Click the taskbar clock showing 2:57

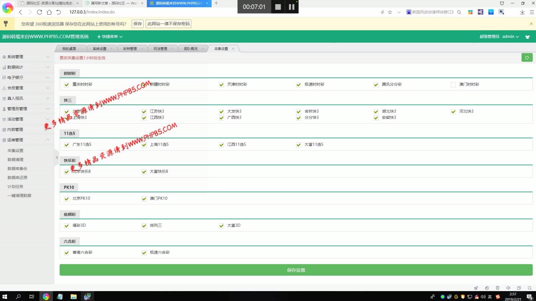tap(513, 297)
